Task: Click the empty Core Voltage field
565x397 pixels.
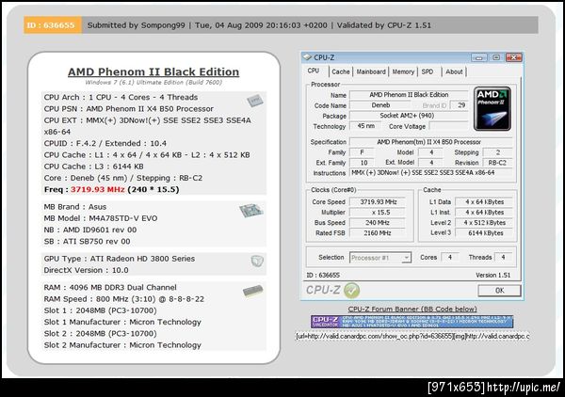Action: [x=448, y=126]
